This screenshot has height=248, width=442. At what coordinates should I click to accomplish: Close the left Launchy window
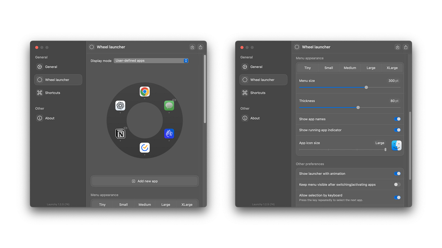click(37, 47)
